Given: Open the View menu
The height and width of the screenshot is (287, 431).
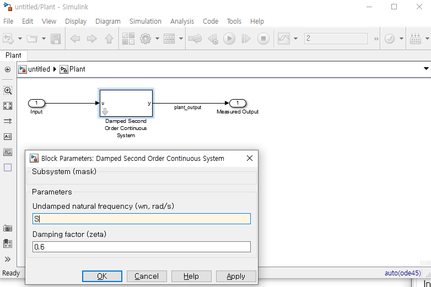Looking at the screenshot, I should (x=49, y=21).
